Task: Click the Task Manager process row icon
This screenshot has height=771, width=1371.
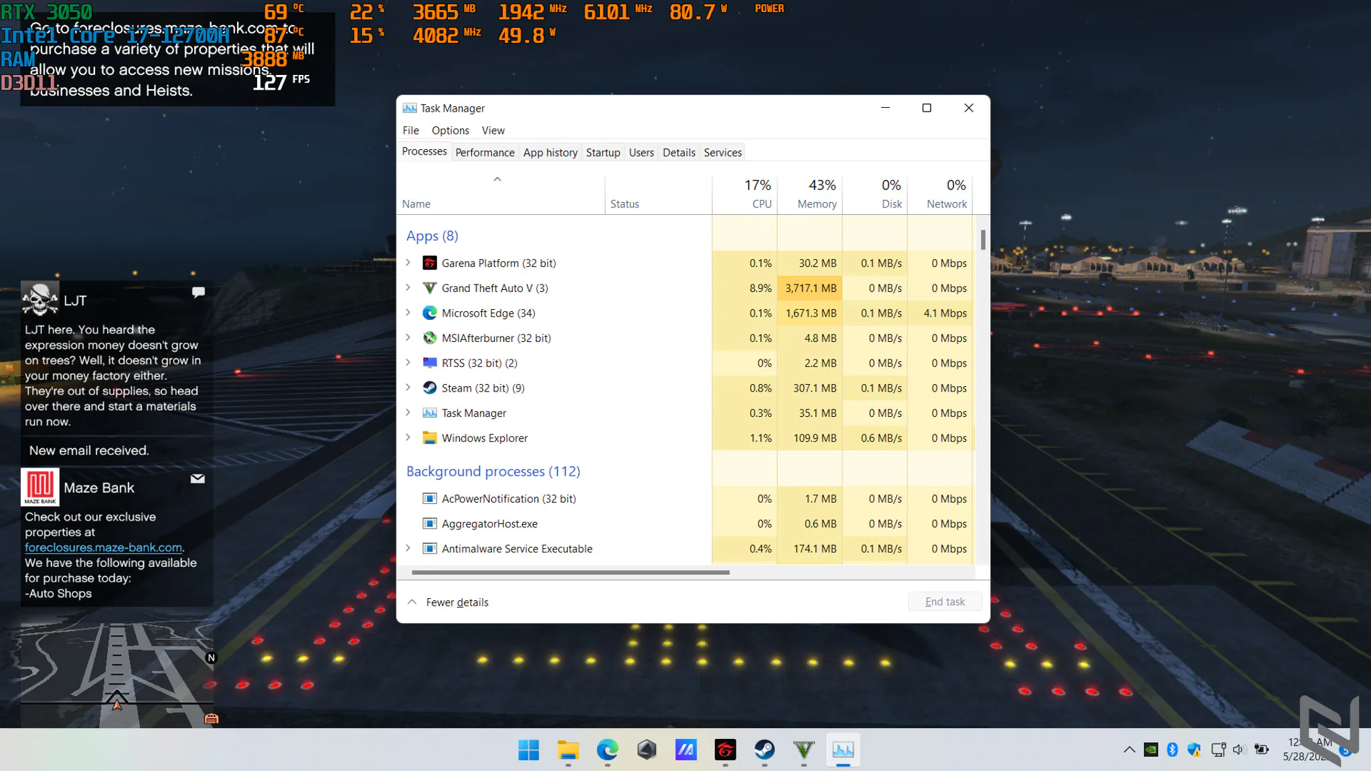Action: pyautogui.click(x=430, y=413)
